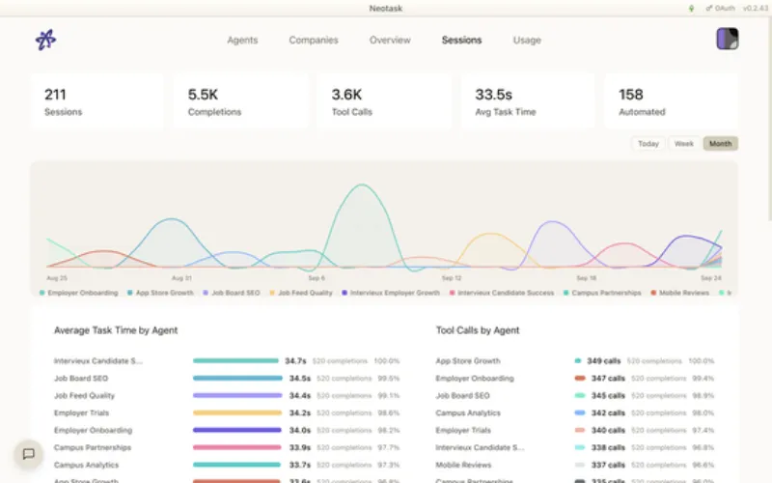Viewport: 772px width, 483px height.
Task: Click Employer Trials 340 calls swatch
Action: (580, 430)
